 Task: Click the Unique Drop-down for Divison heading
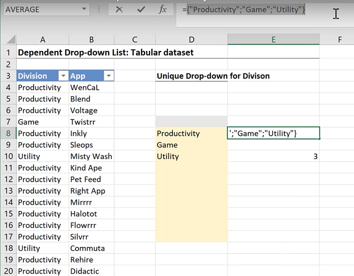(x=213, y=76)
